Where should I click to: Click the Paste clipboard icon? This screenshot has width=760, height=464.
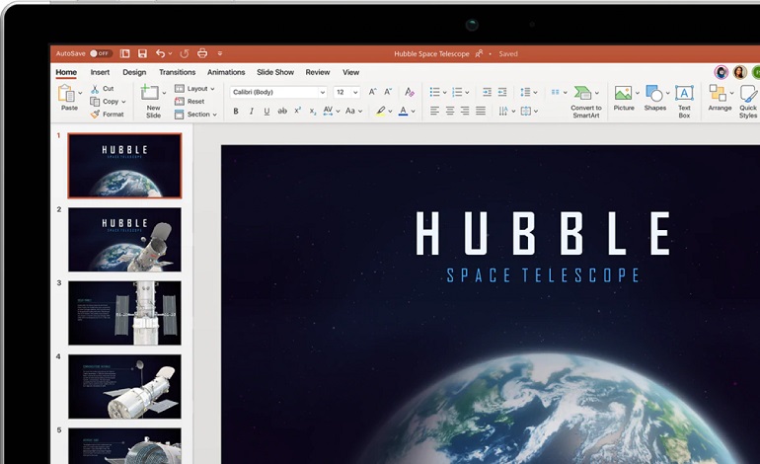point(66,93)
